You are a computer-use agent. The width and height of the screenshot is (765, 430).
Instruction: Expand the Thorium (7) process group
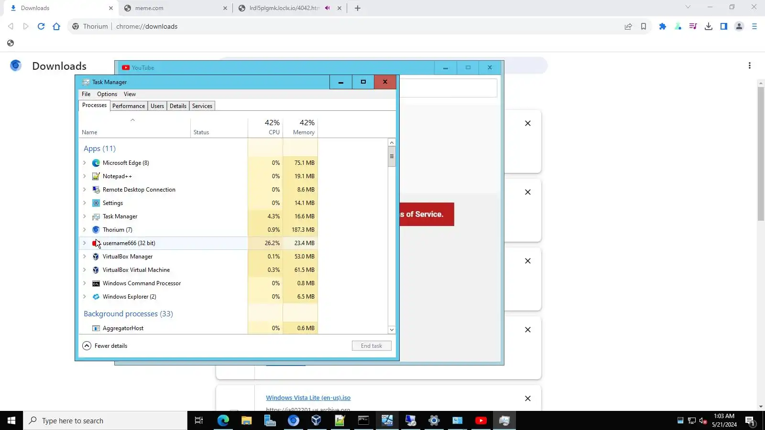[85, 230]
